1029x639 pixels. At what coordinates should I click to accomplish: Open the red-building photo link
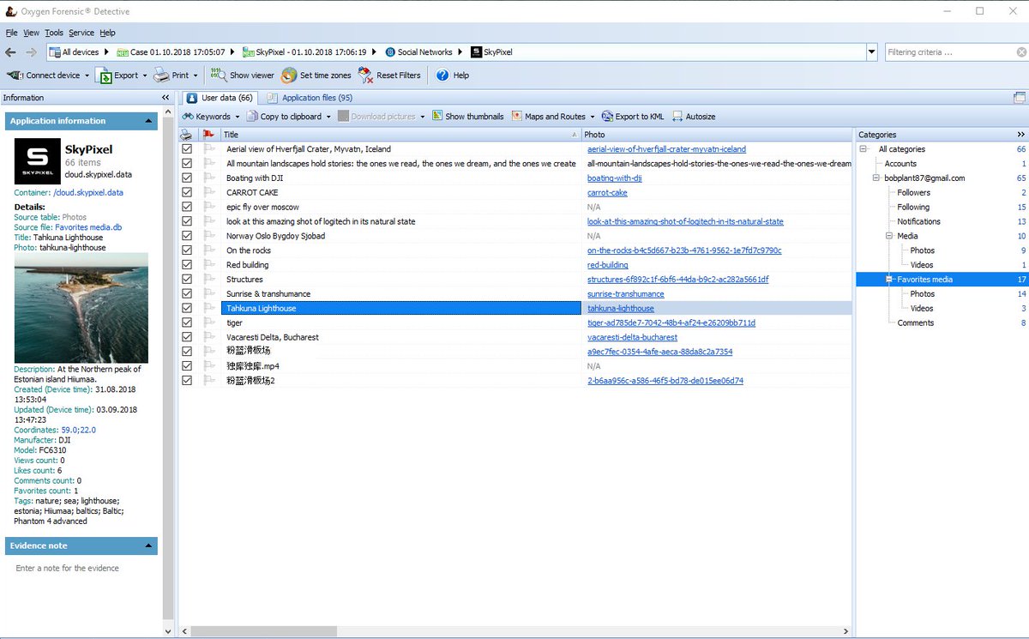tap(608, 265)
